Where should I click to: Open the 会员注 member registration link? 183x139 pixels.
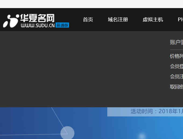177,77
